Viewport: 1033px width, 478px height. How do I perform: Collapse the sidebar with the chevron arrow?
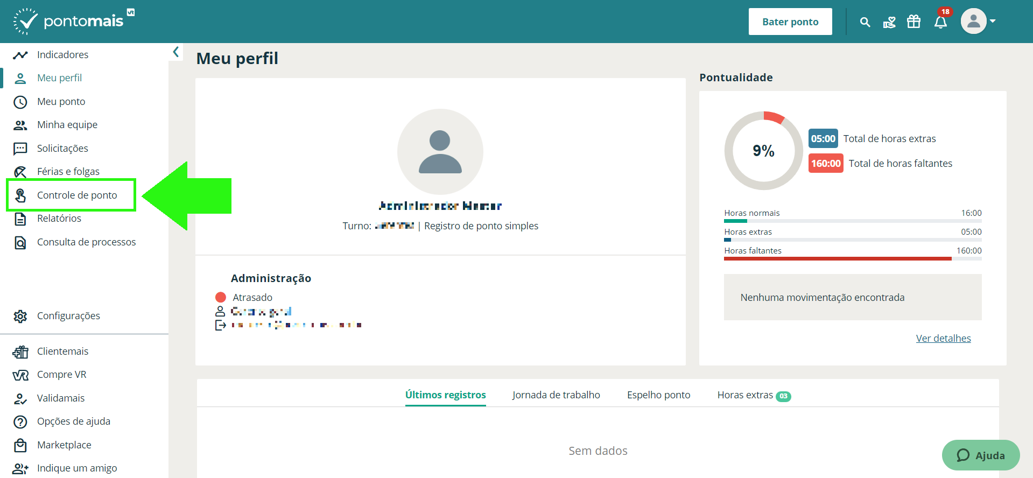175,52
